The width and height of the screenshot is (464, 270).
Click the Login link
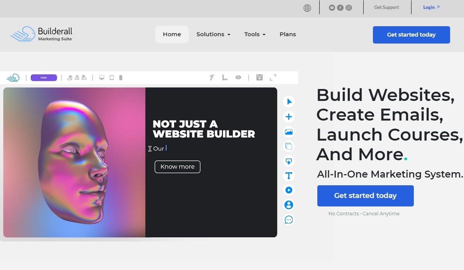[x=431, y=7]
